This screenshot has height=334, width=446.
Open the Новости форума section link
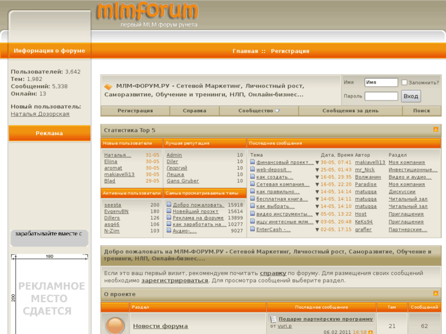[x=160, y=326]
